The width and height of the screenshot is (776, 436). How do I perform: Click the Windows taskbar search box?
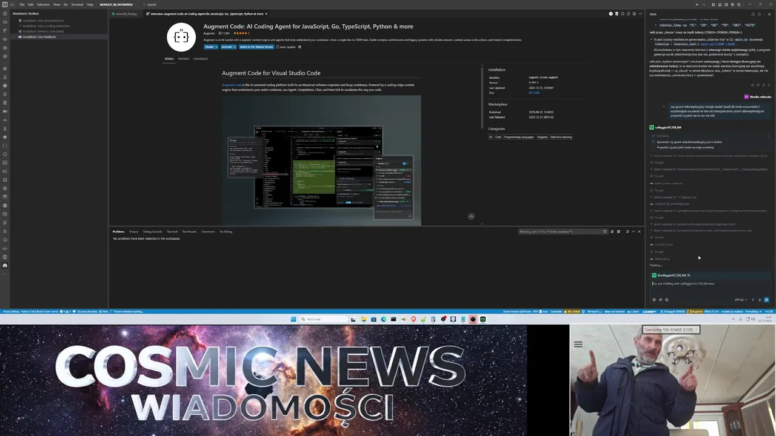323,319
